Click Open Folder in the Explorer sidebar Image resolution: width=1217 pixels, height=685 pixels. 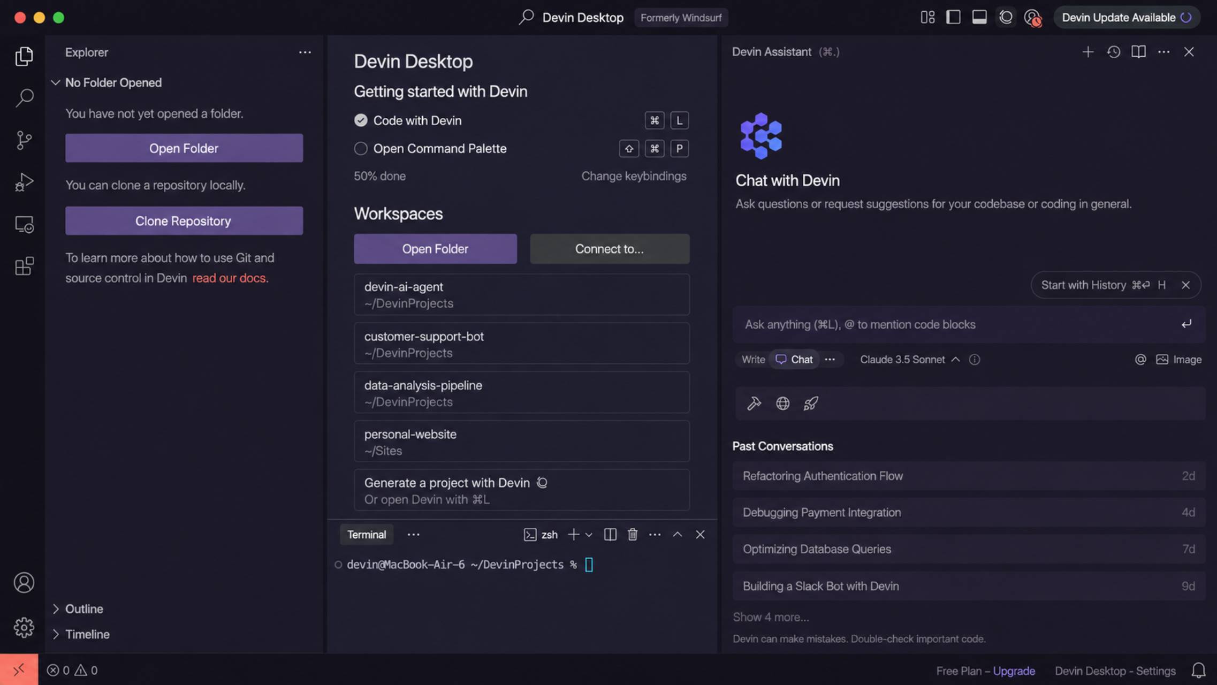pos(184,148)
